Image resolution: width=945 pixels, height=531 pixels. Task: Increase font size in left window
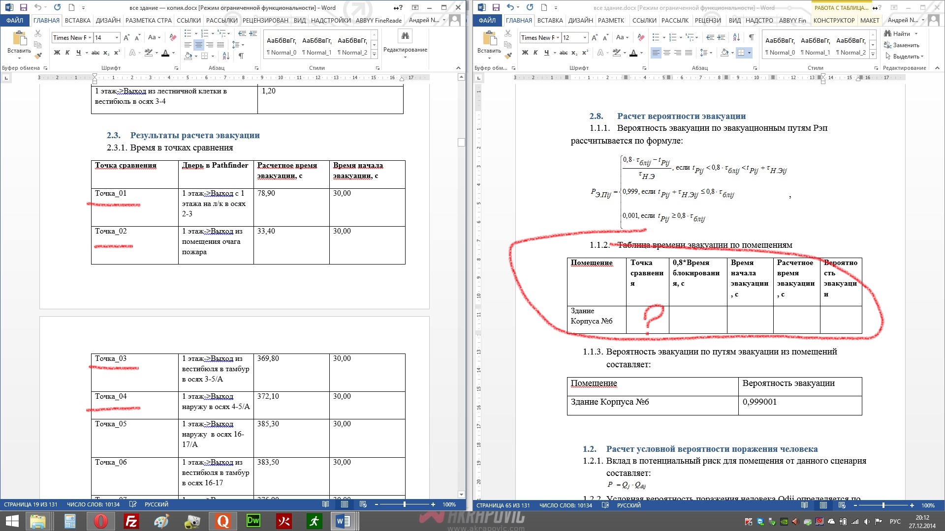point(126,37)
